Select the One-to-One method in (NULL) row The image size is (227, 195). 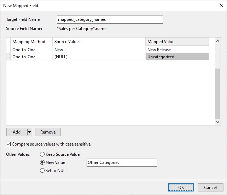click(x=31, y=57)
